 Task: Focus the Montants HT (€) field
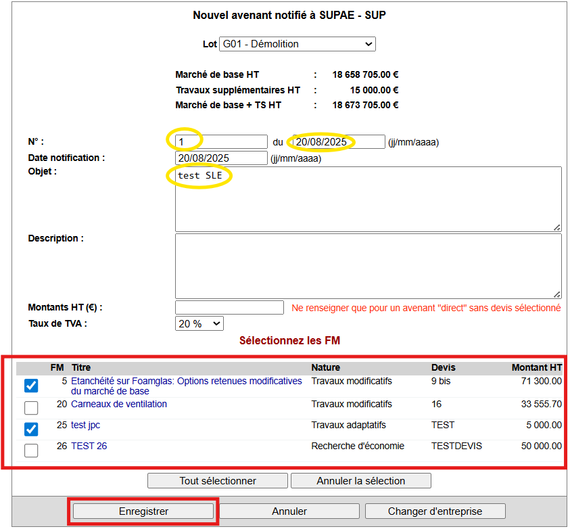pos(229,308)
